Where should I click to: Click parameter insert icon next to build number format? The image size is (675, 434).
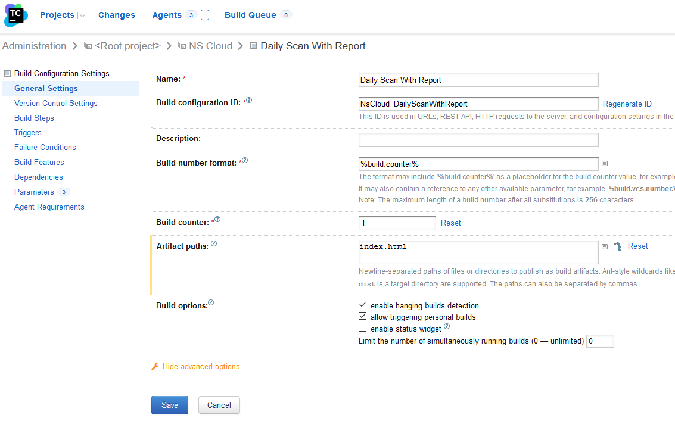[x=605, y=164]
